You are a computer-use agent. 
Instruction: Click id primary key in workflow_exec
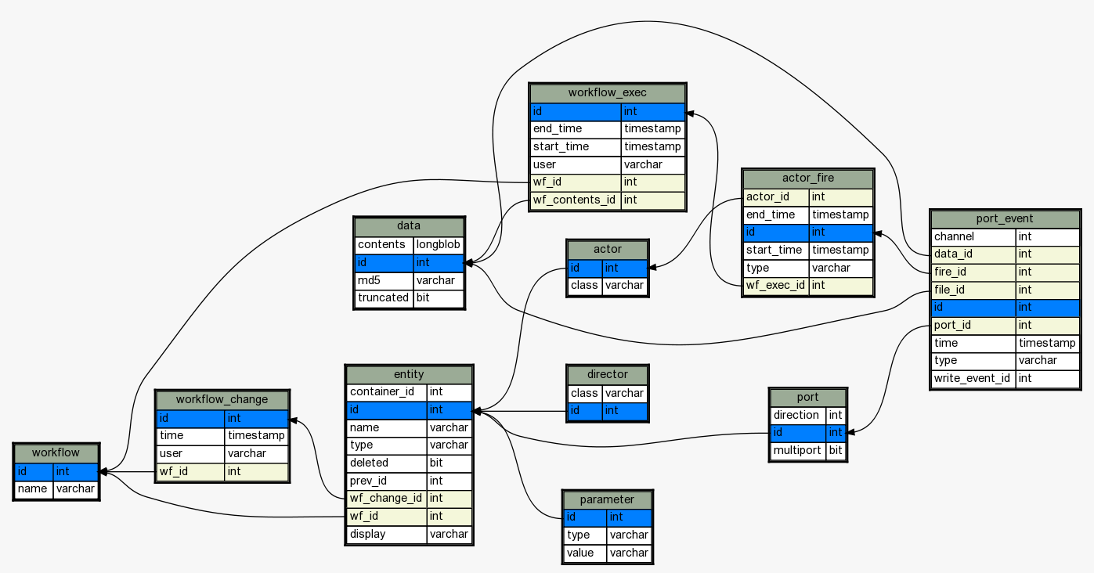[x=608, y=111]
